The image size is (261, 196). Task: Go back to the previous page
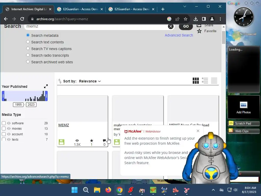tap(6, 19)
